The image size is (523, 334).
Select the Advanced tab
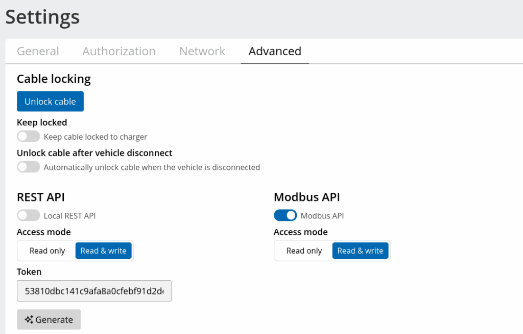(274, 51)
